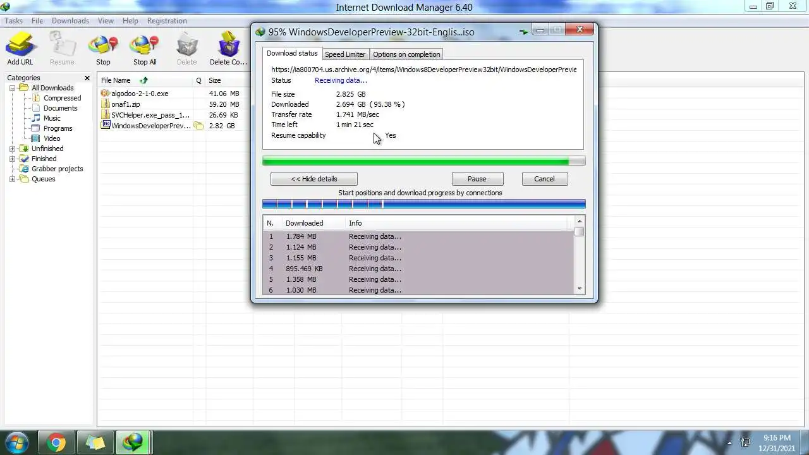Select algodoo-2-1-0.exe in the list

[140, 94]
